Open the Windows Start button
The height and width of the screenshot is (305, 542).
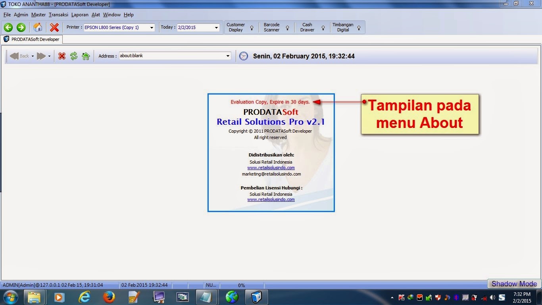10,297
